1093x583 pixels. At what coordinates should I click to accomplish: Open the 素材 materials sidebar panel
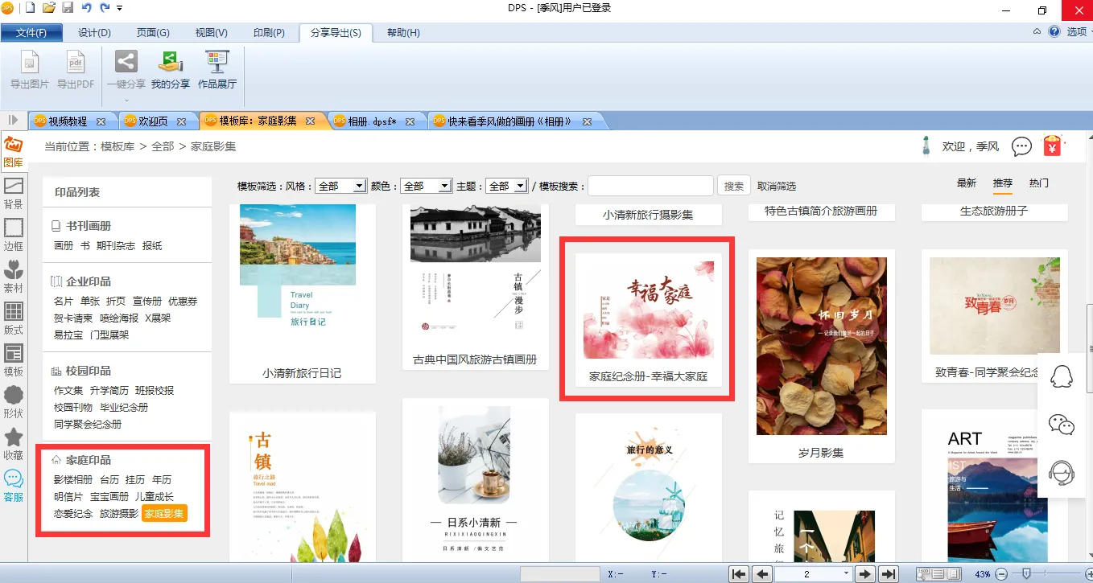pos(14,277)
